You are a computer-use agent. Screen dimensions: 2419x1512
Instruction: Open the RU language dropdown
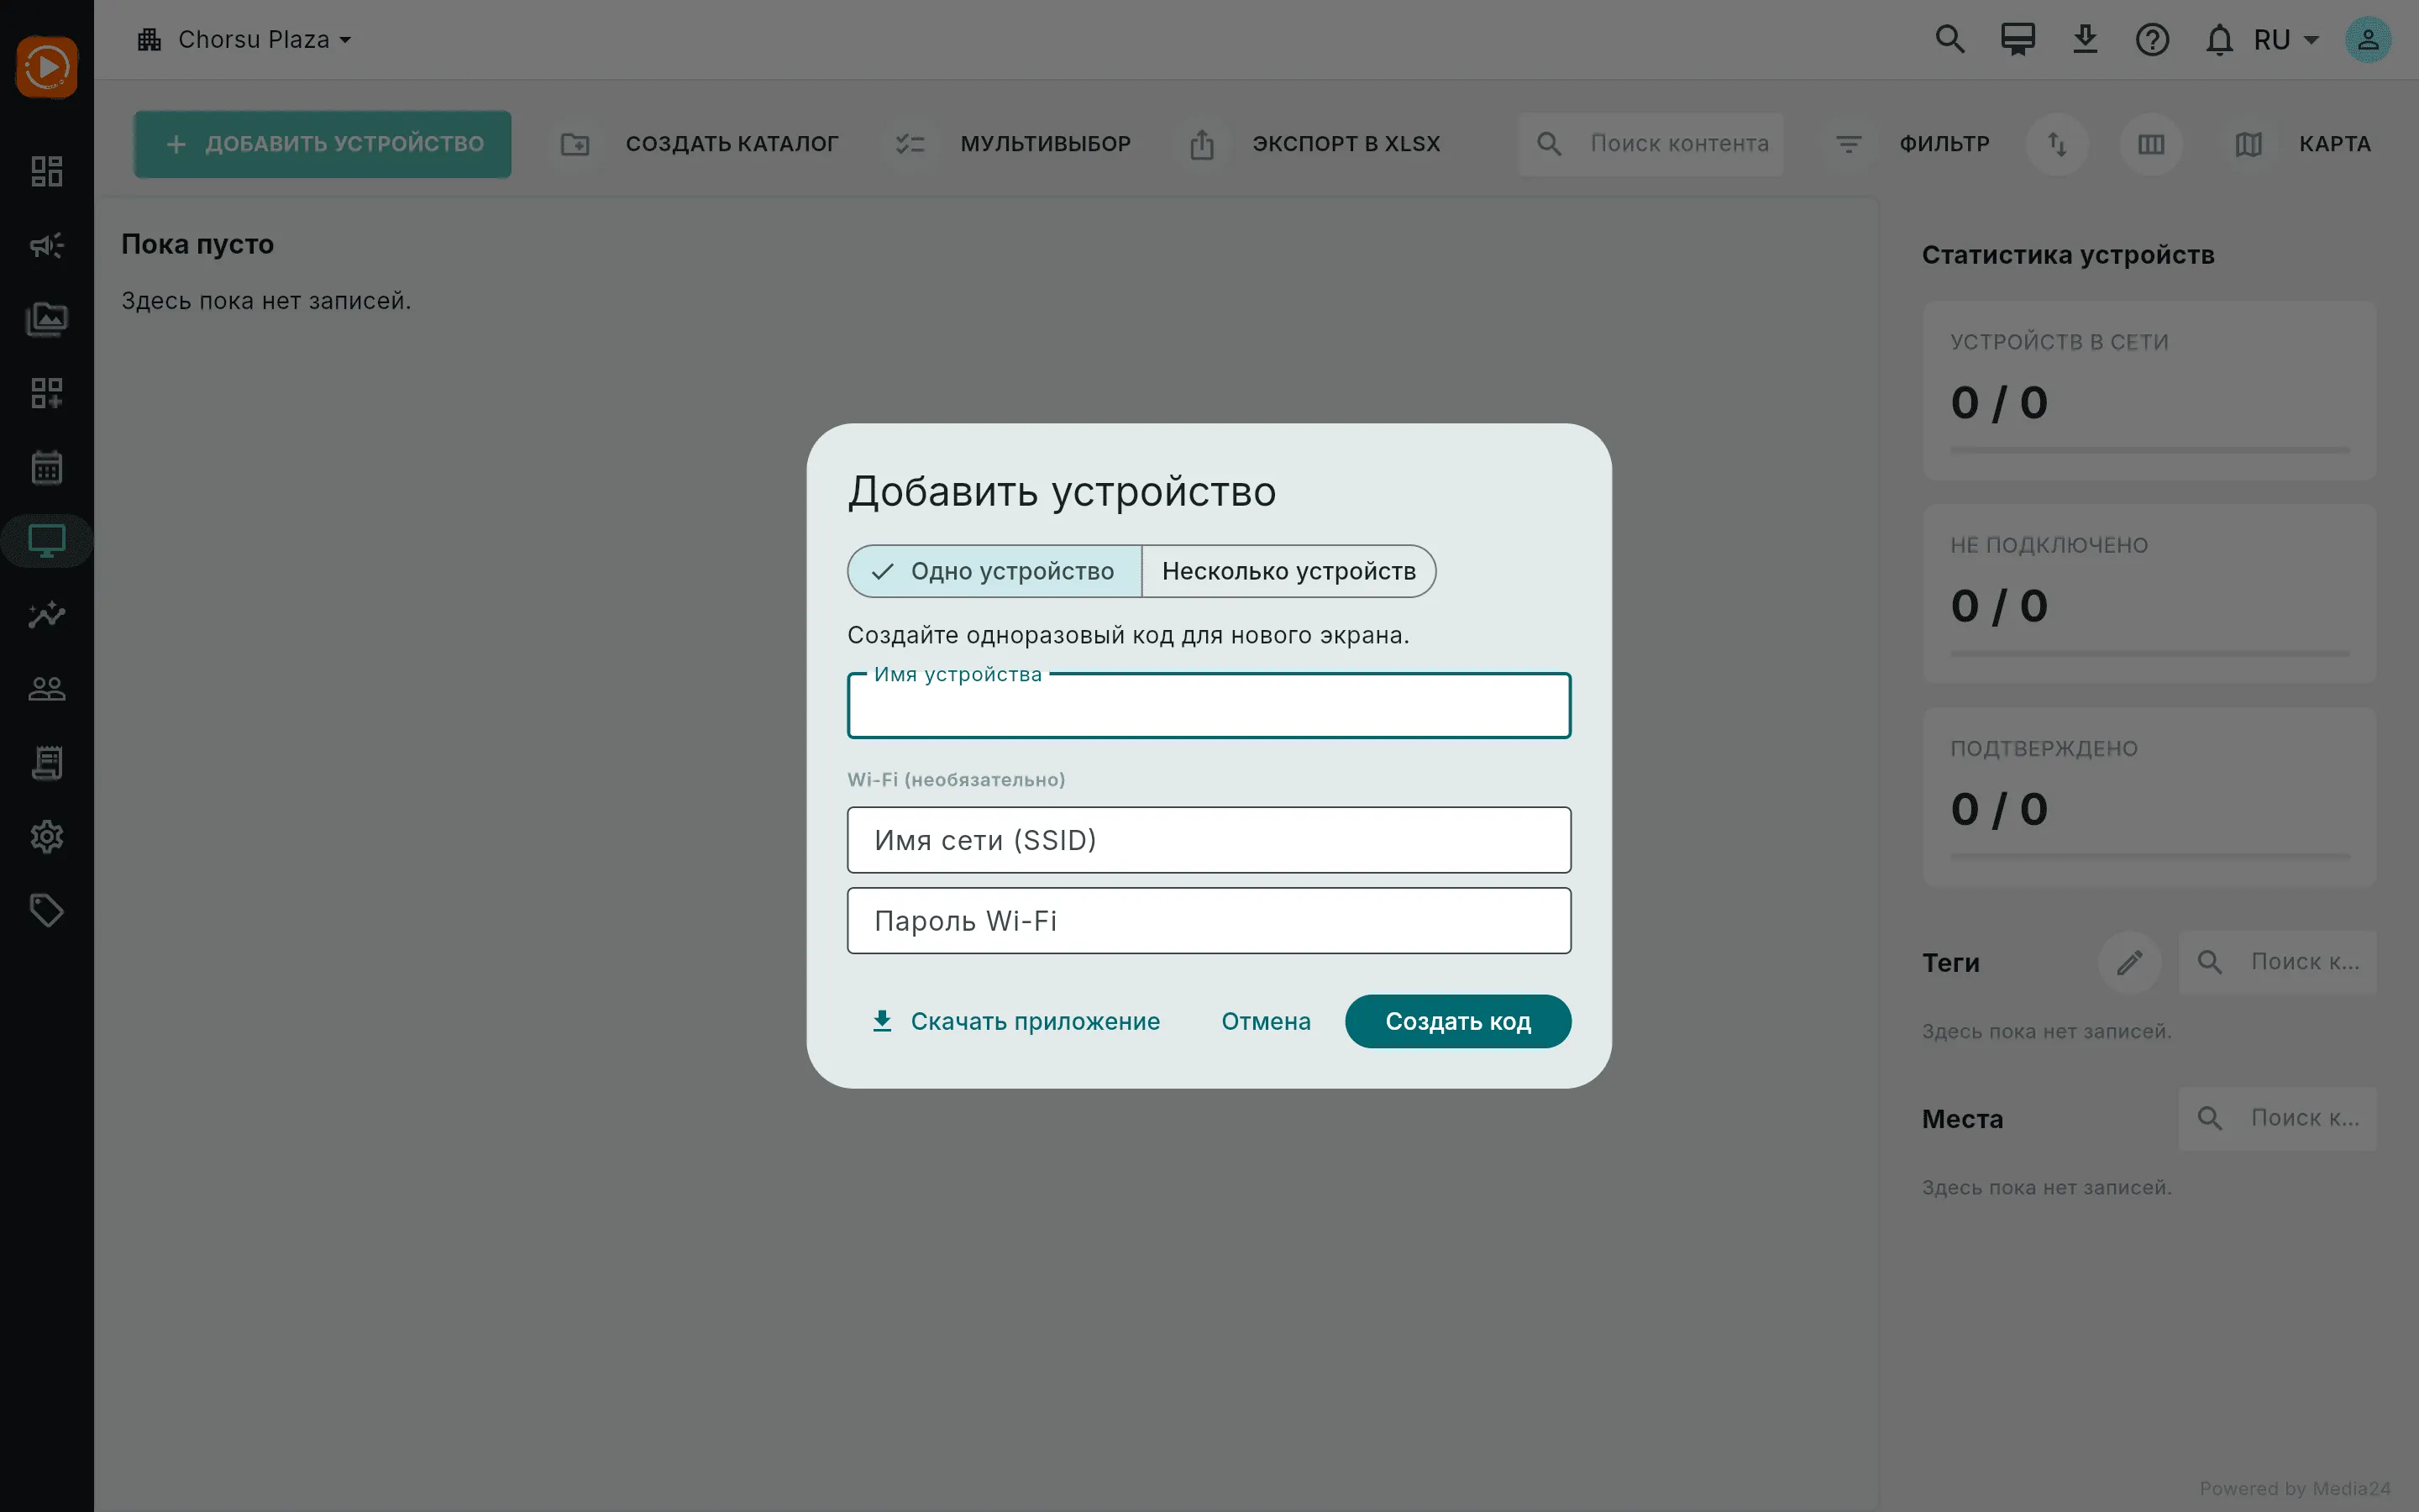pyautogui.click(x=2286, y=40)
